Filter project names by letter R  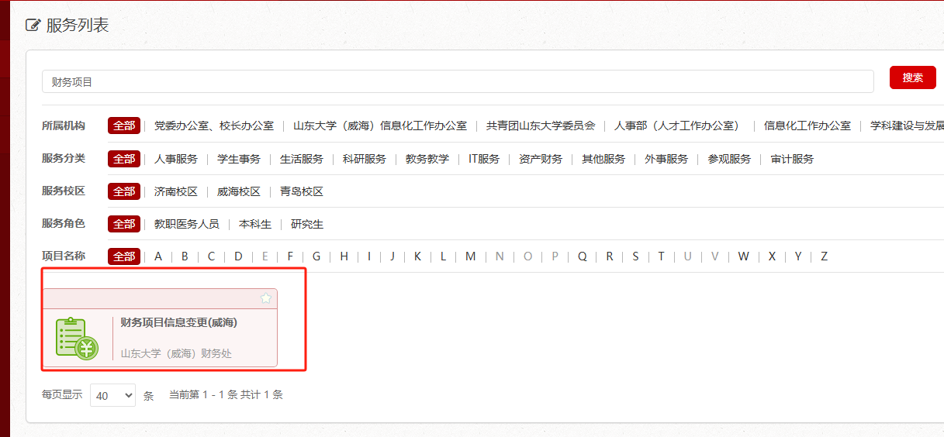[610, 256]
